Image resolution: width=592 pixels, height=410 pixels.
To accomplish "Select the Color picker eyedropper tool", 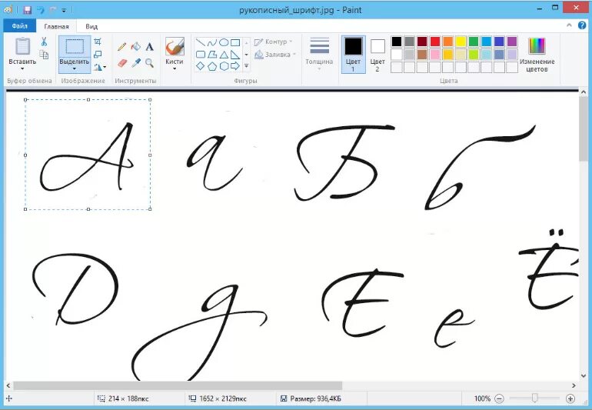I will [135, 63].
